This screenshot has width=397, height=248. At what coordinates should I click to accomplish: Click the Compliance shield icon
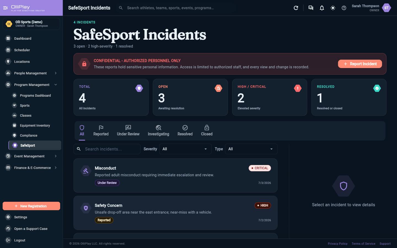(x=14, y=135)
